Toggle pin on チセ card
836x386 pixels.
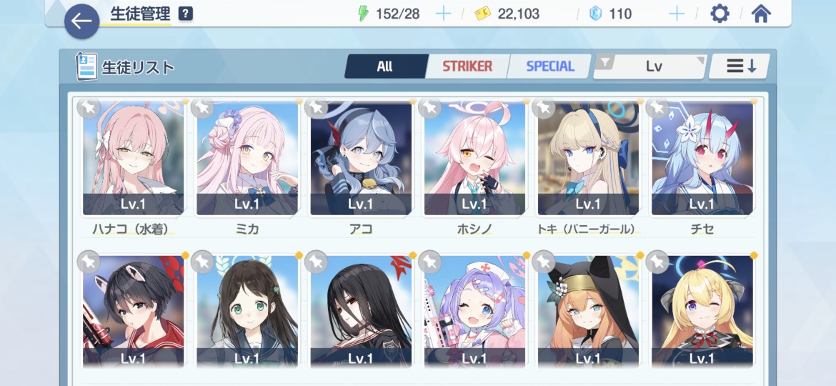(x=657, y=108)
